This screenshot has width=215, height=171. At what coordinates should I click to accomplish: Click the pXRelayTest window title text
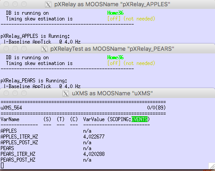pyautogui.click(x=112, y=49)
